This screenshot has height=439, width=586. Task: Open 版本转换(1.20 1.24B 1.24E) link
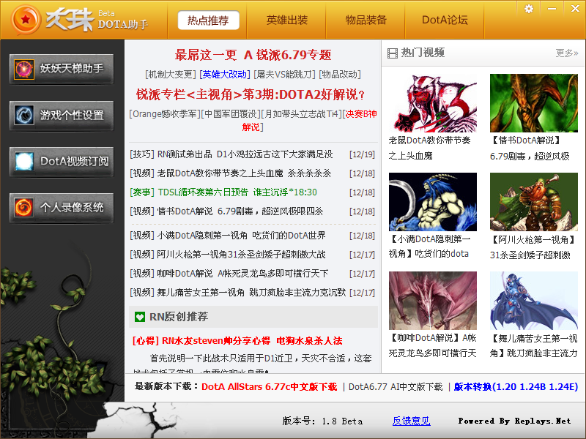coord(516,387)
